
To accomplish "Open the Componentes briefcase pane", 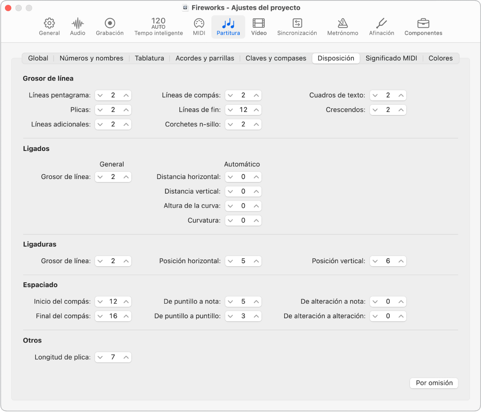I will 423,27.
